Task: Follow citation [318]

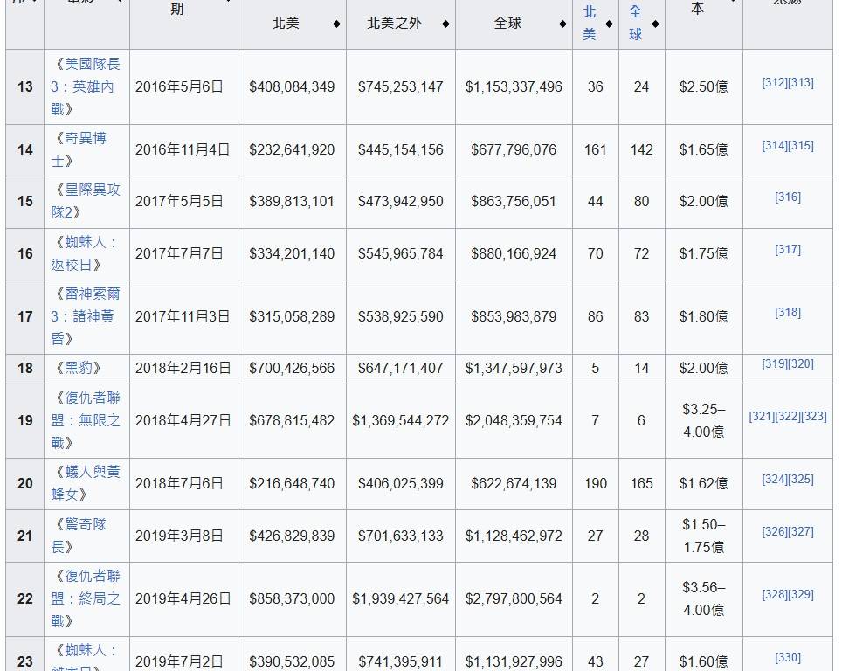Action: coord(788,312)
